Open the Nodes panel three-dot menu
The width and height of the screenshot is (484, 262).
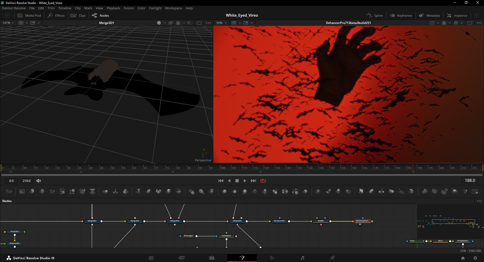479,201
